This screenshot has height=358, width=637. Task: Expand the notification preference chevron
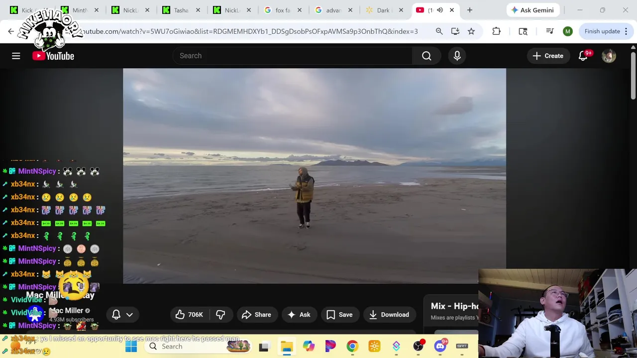coord(129,314)
